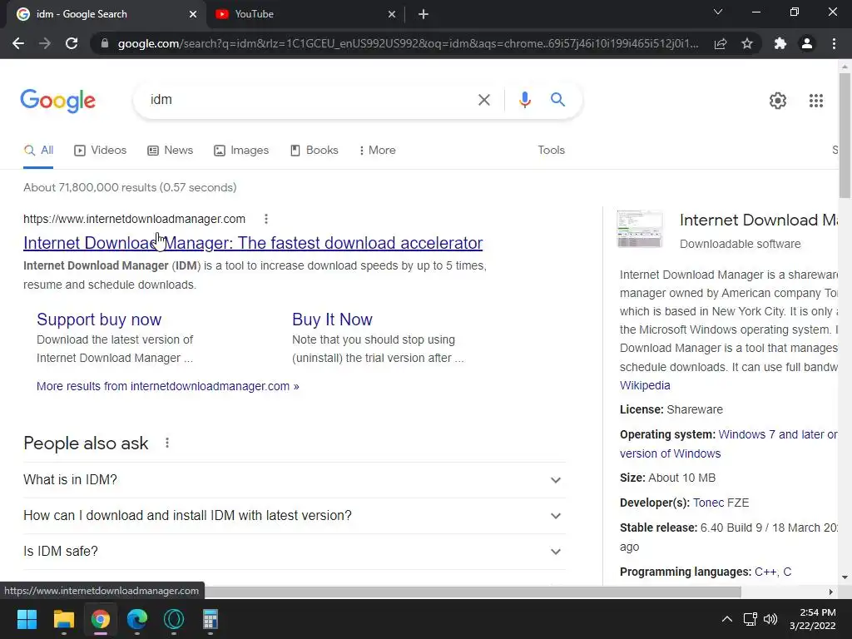The image size is (852, 639).
Task: Open a new tab with plus button
Action: 424,14
